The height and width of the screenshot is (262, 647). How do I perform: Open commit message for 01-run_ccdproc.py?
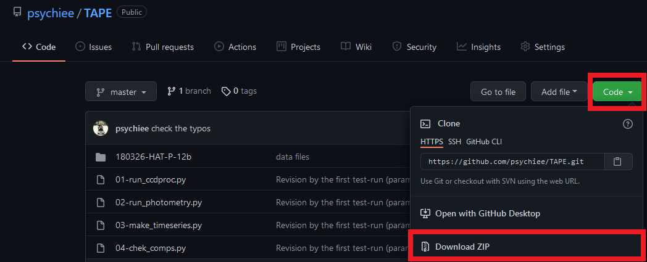pos(343,179)
